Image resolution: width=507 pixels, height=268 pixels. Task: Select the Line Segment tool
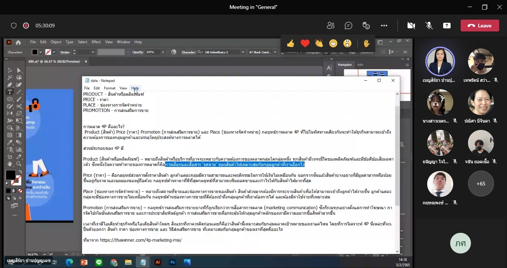(x=19, y=92)
